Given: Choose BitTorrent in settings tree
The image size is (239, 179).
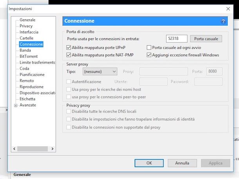Looking at the screenshot, I should [x=29, y=56].
